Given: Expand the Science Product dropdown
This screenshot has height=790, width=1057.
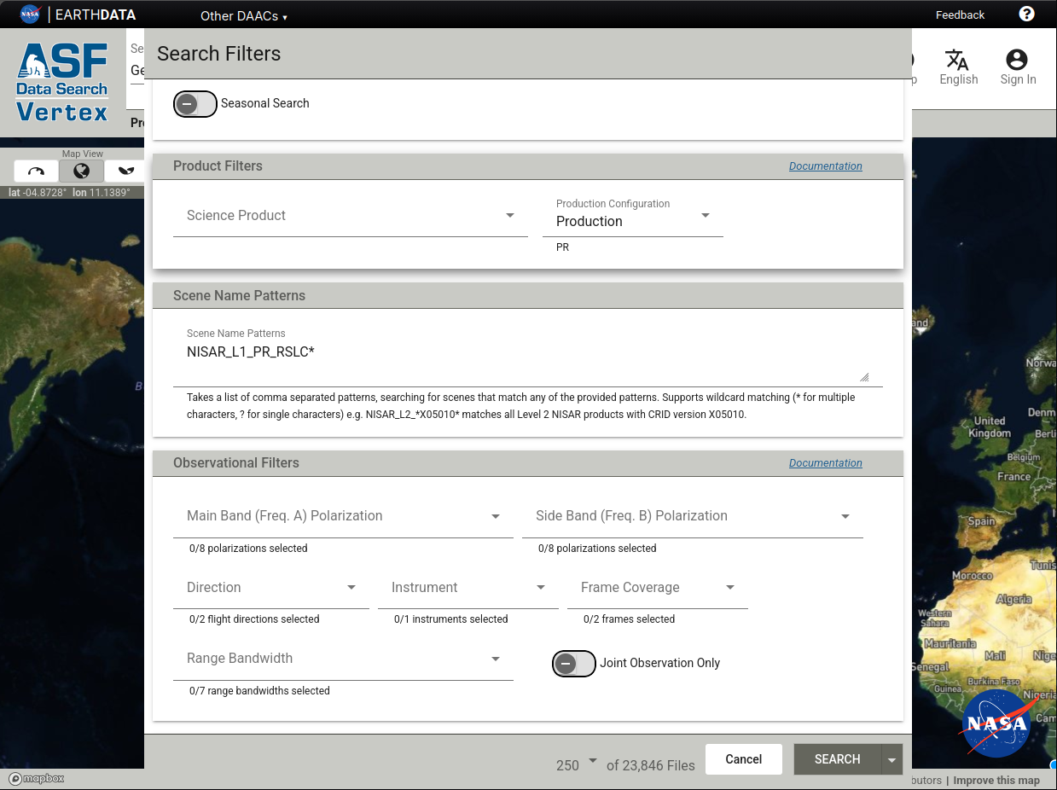Looking at the screenshot, I should [351, 216].
